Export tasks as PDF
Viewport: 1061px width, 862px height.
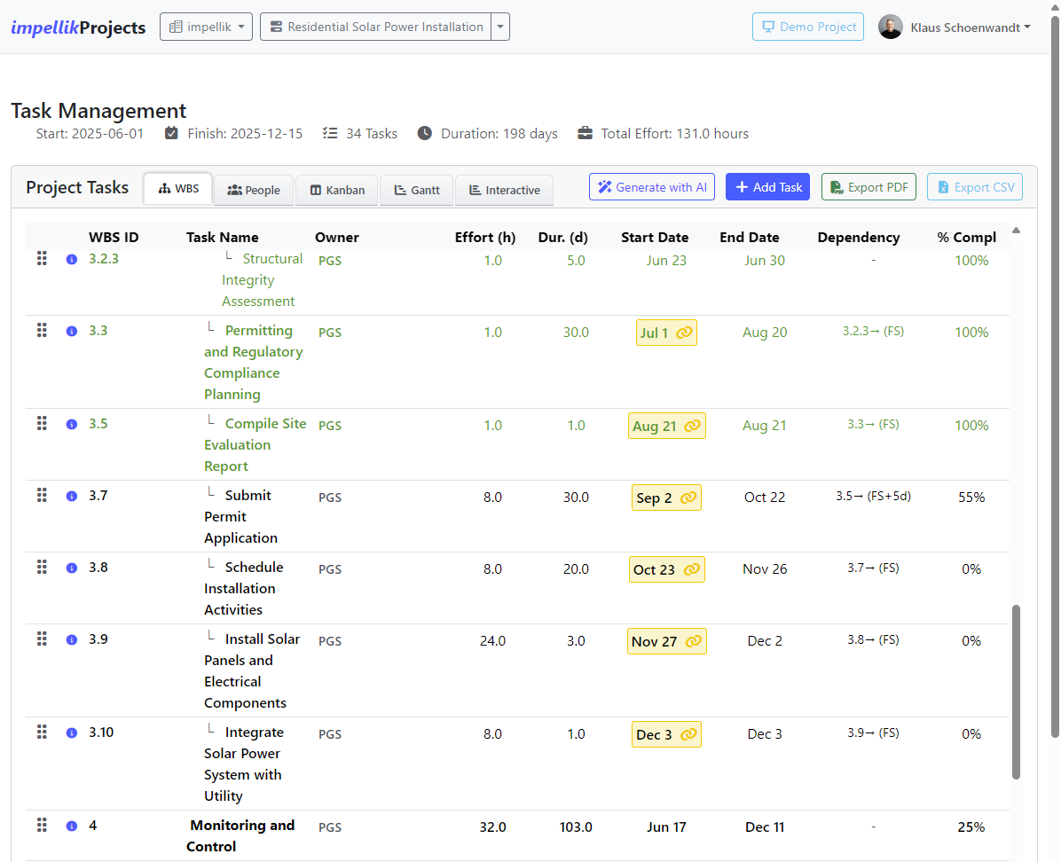coord(868,187)
